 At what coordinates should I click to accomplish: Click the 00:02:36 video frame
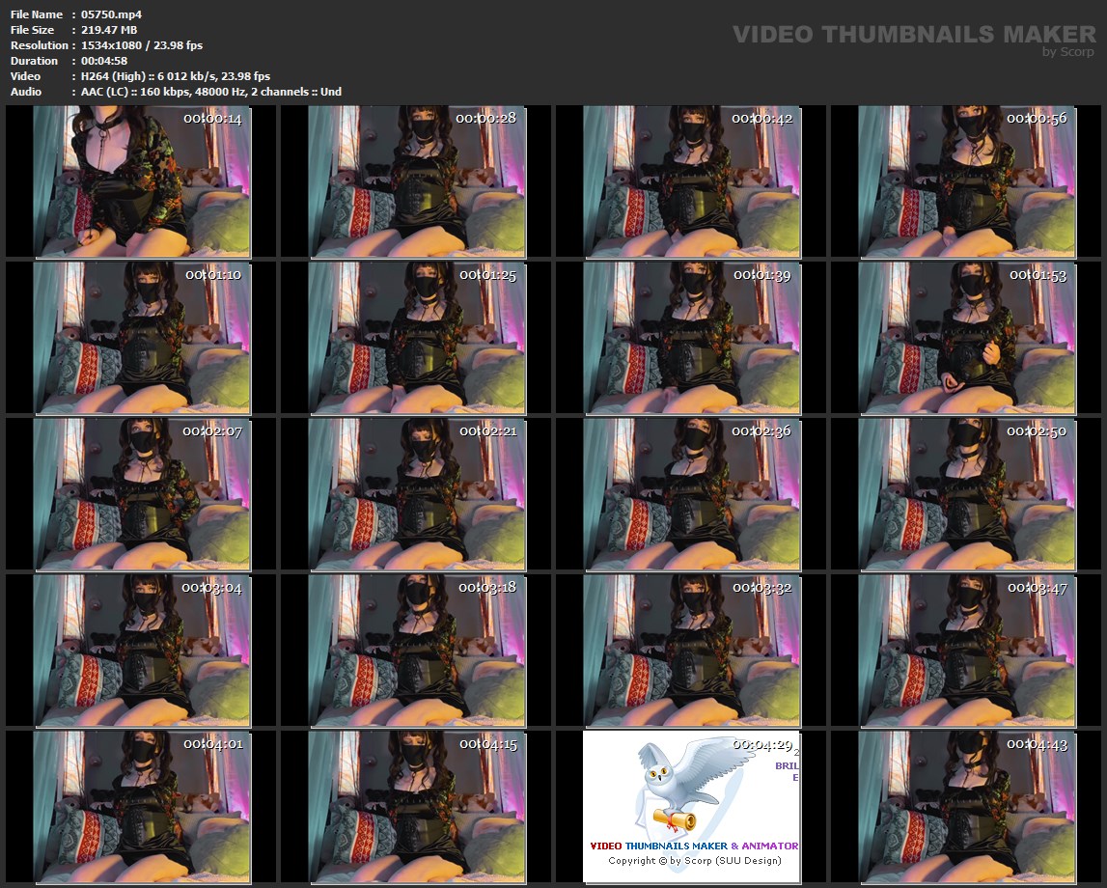(692, 494)
